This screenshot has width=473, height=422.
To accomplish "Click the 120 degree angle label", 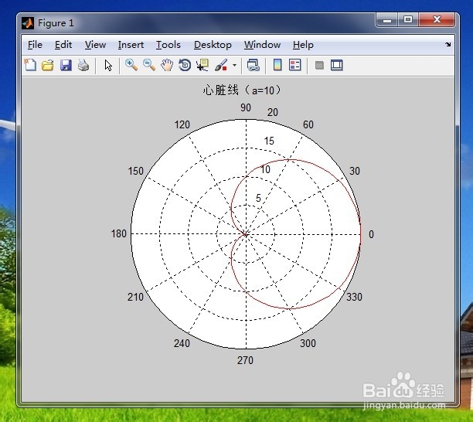I will (182, 124).
